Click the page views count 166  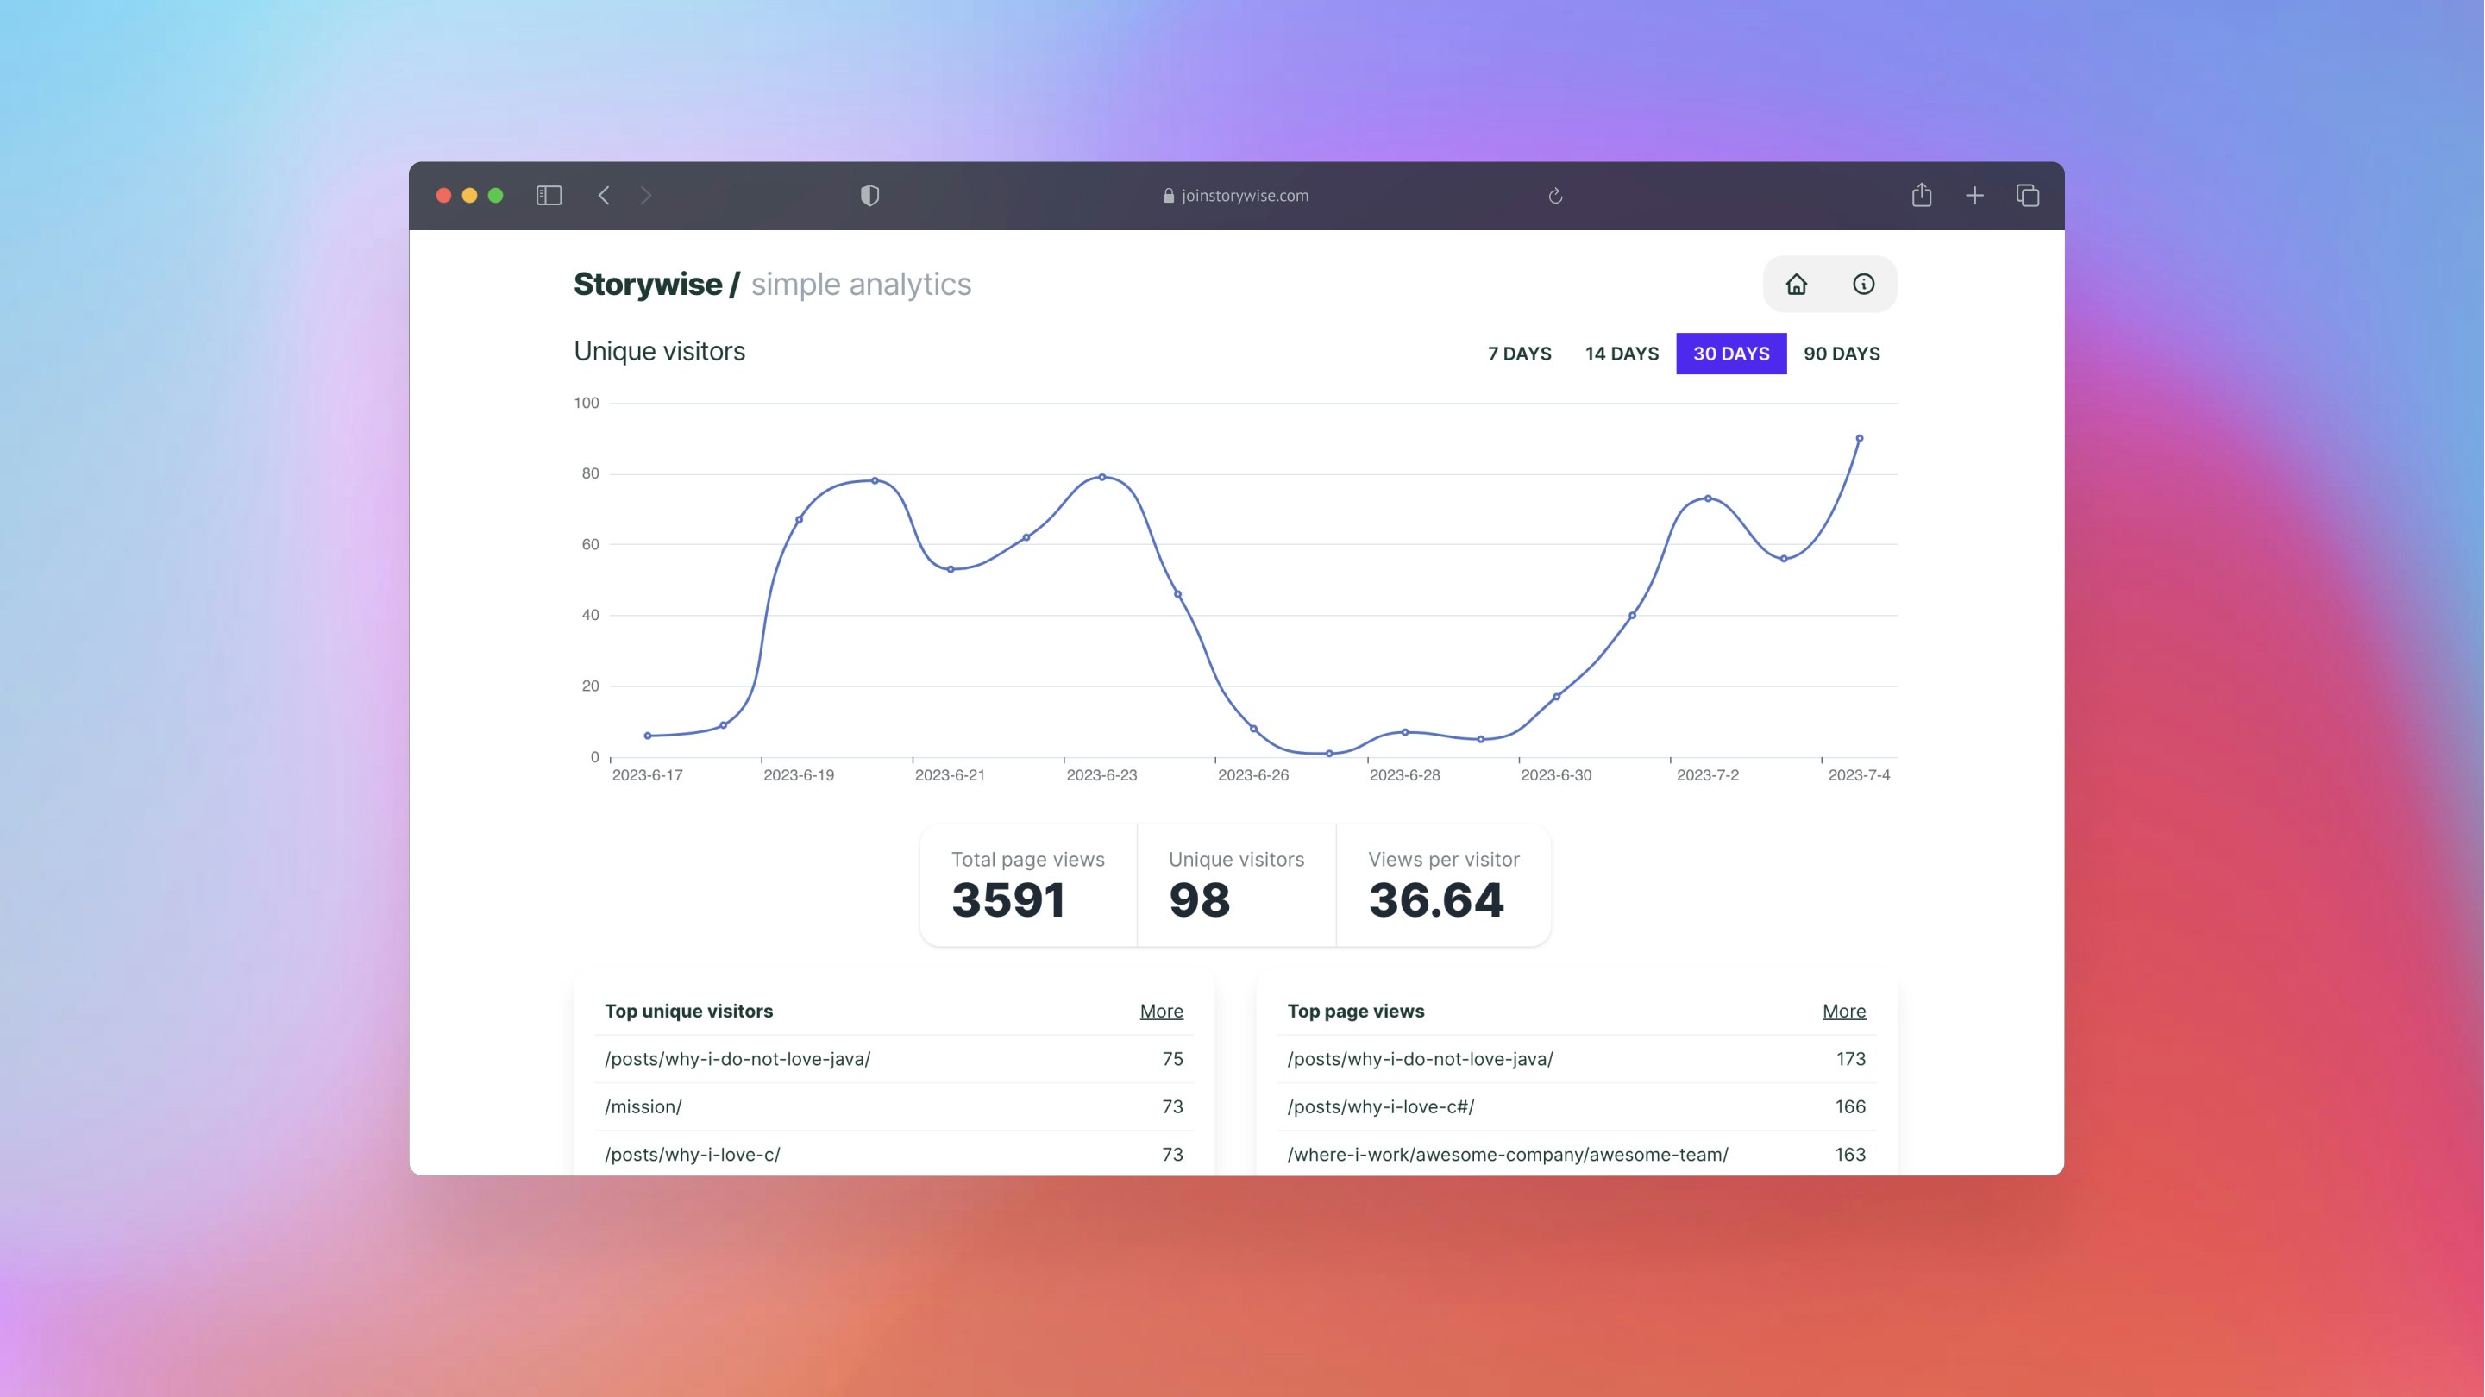(x=1850, y=1106)
